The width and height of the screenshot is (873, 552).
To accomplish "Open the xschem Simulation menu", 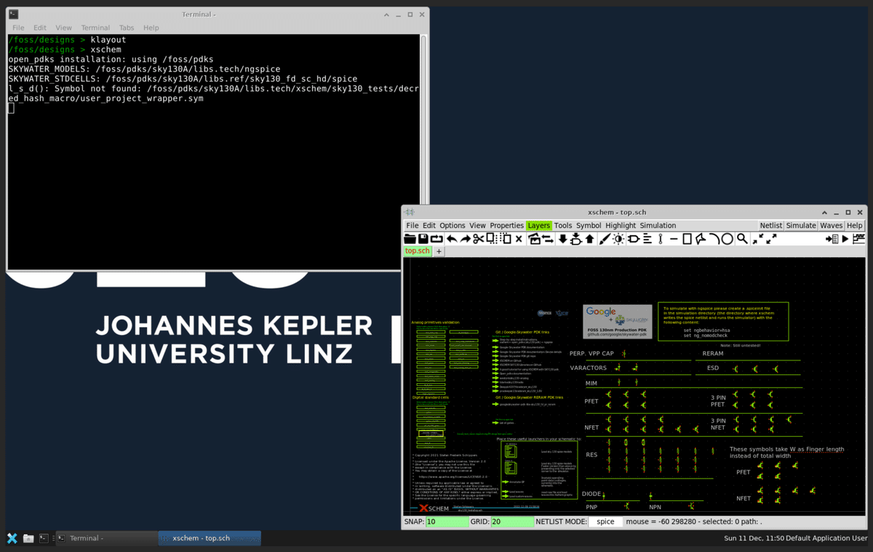I will click(x=658, y=226).
